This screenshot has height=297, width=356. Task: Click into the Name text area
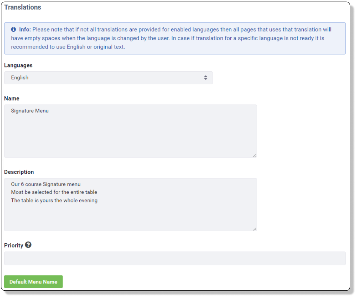click(x=131, y=131)
